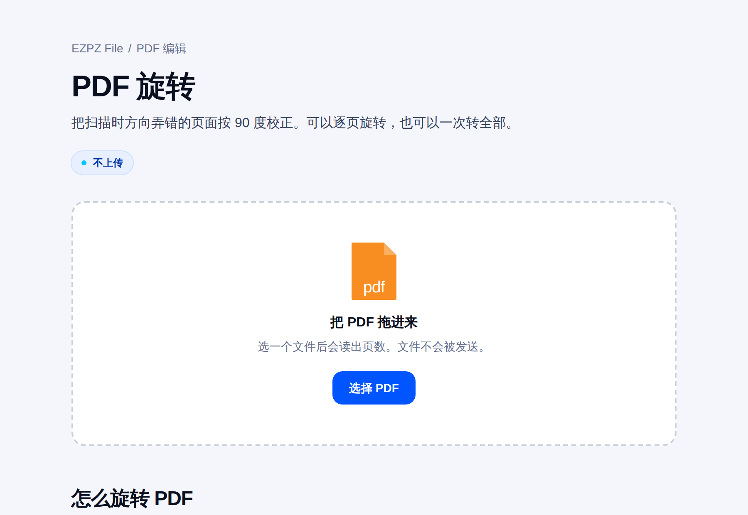The image size is (748, 515).
Task: Click the 把 PDF 拖进来 drop zone heading
Action: click(x=374, y=322)
